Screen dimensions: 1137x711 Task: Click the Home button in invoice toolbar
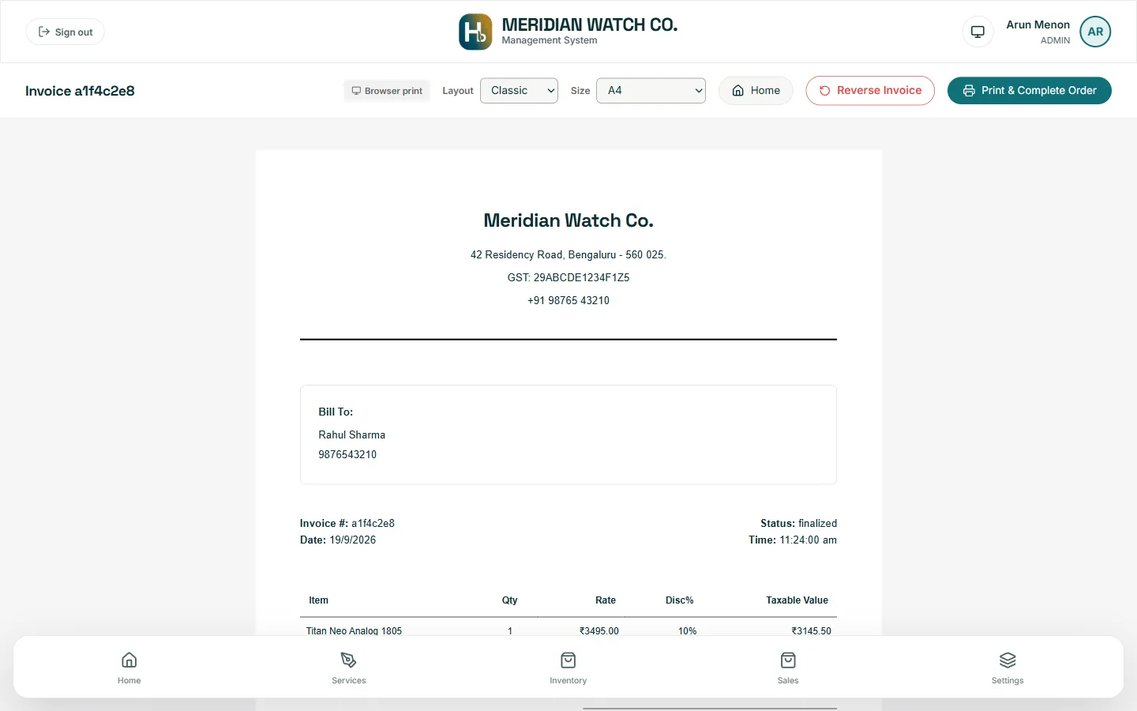[x=756, y=90]
